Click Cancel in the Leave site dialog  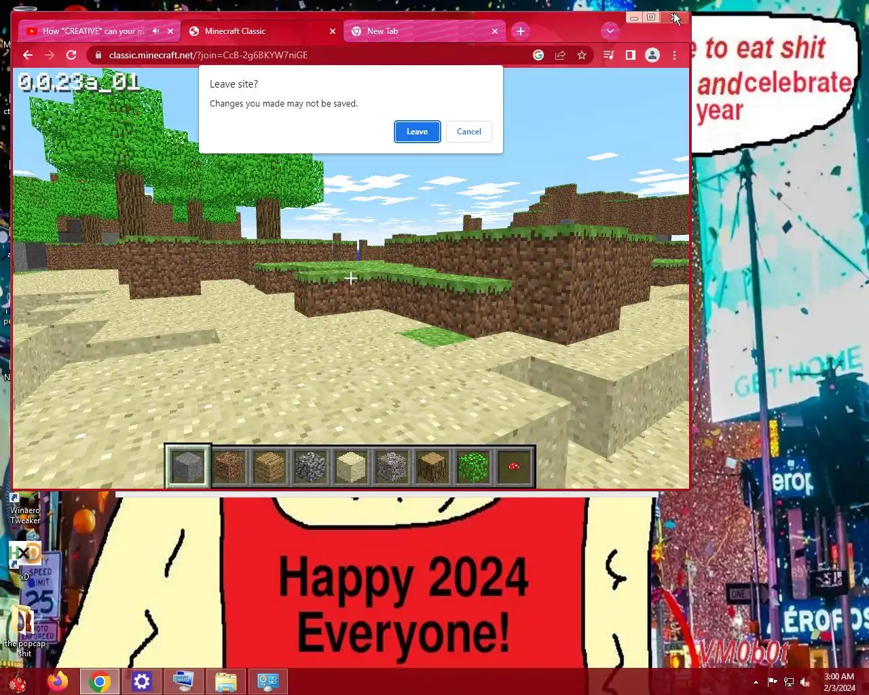[x=468, y=132]
